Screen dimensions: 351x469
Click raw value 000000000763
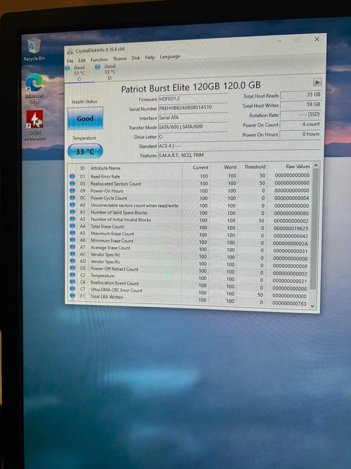click(289, 303)
